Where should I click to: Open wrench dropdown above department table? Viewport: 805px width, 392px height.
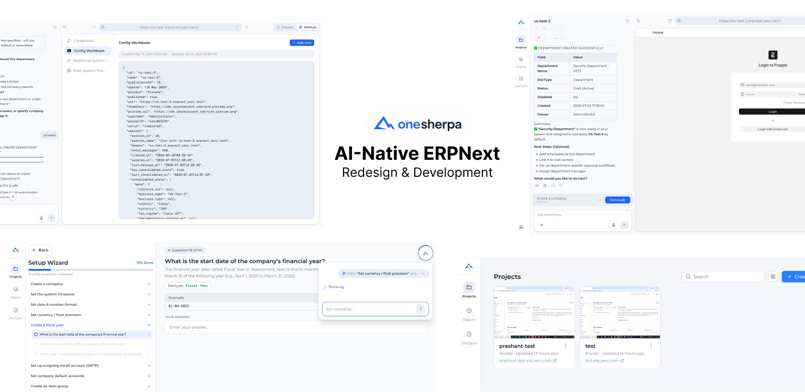541,38
